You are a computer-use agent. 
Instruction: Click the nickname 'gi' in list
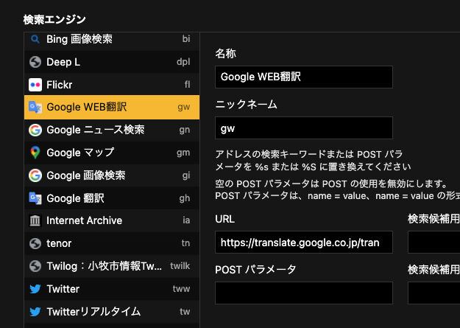(x=186, y=175)
